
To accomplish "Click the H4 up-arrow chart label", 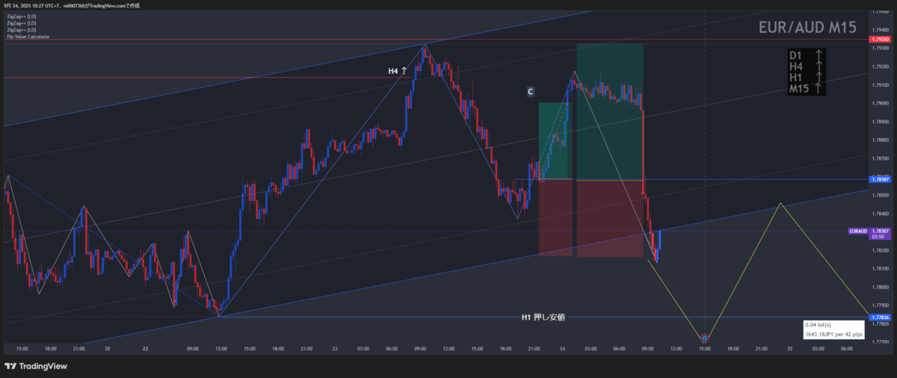I will click(397, 71).
